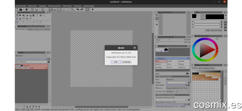Click the License button

126,62
